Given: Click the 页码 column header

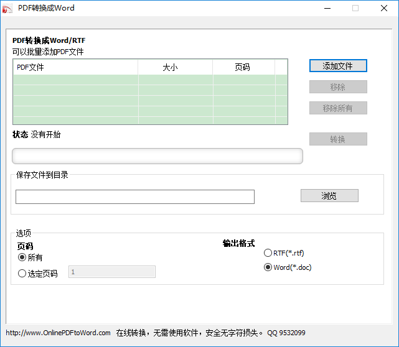Looking at the screenshot, I should (x=244, y=67).
